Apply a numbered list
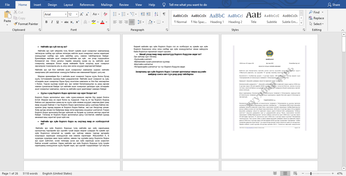Screen dimensions: 346x176 coord(123,14)
